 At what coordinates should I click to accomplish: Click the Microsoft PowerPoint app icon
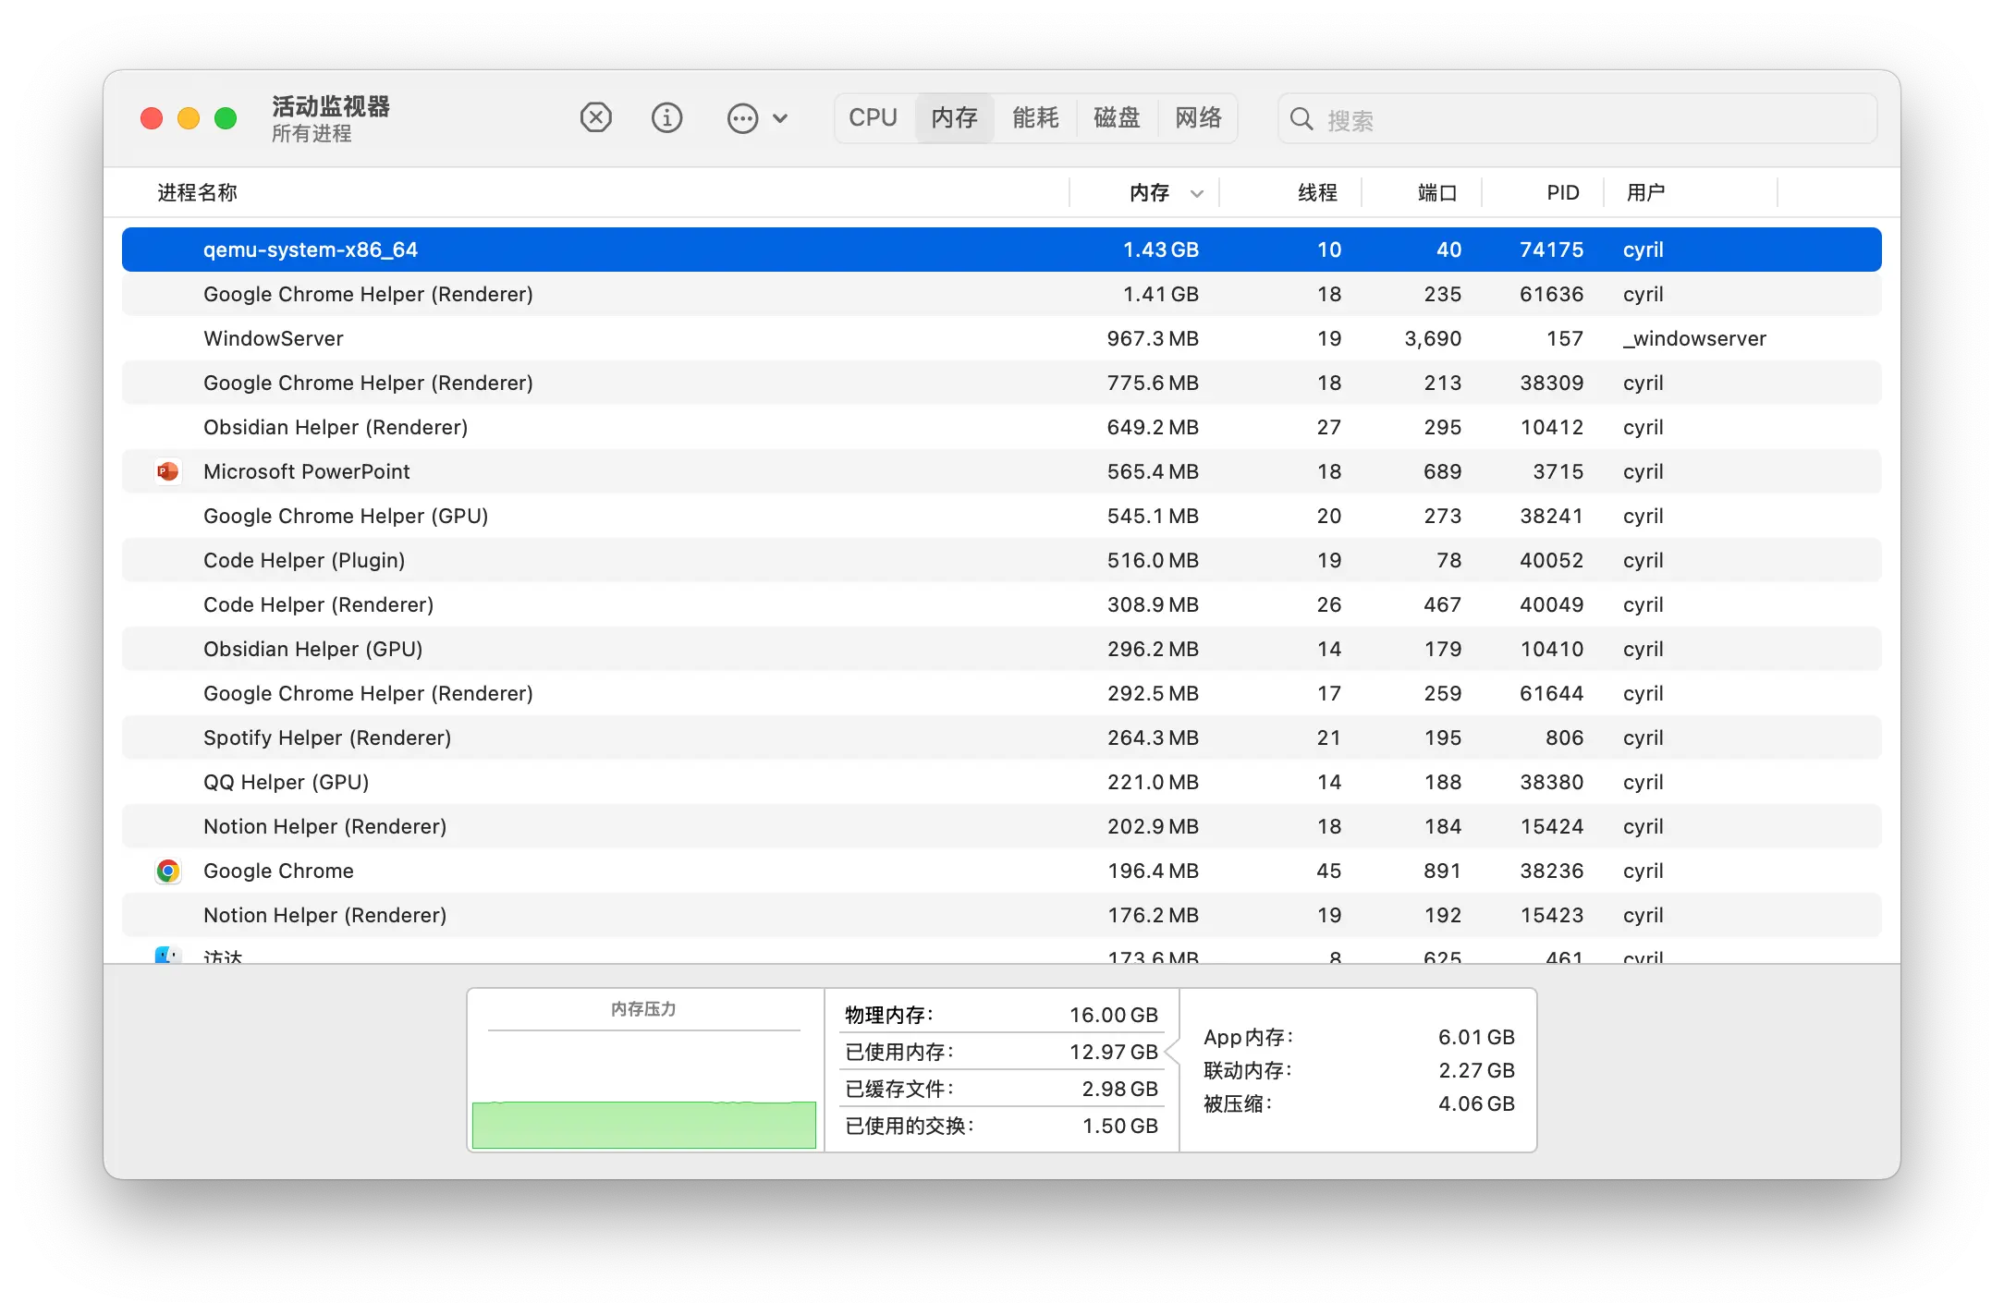tap(168, 471)
